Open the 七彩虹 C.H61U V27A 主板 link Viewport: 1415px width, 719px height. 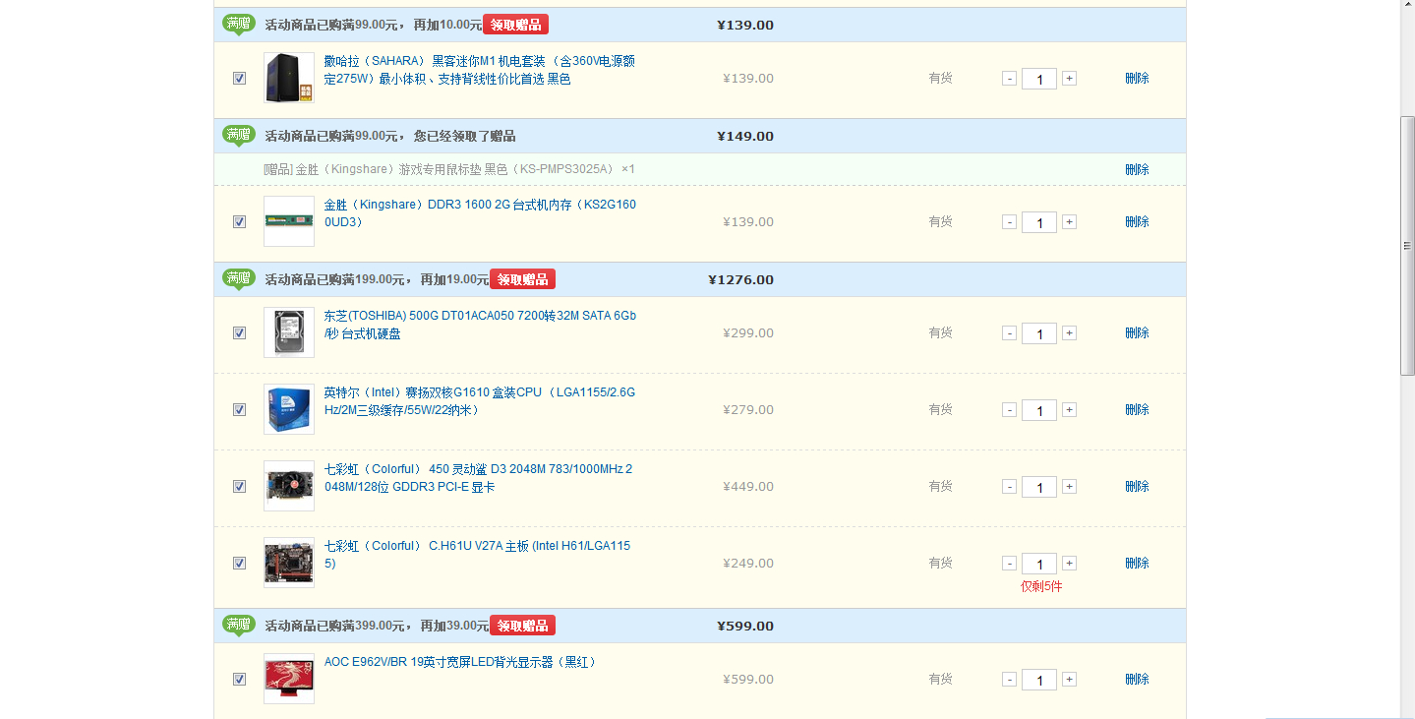(478, 555)
